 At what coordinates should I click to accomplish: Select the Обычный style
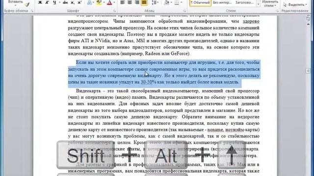(200, 2)
